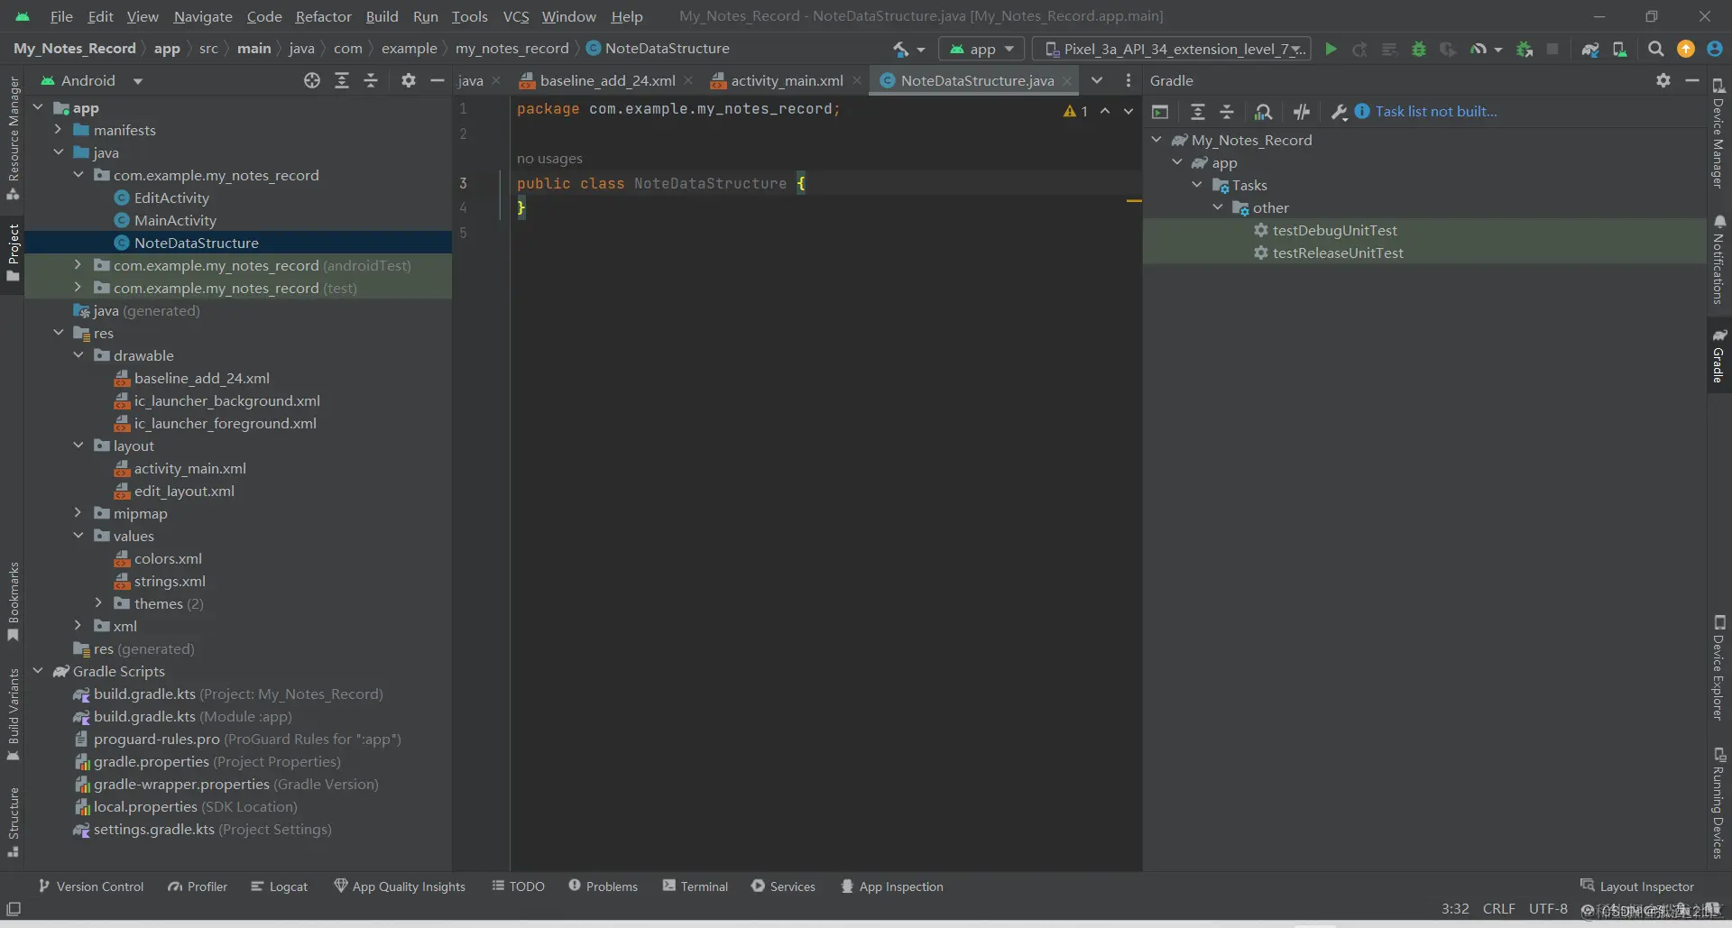This screenshot has height=928, width=1732.
Task: Select testDebugUnitTest Gradle task
Action: tap(1334, 230)
